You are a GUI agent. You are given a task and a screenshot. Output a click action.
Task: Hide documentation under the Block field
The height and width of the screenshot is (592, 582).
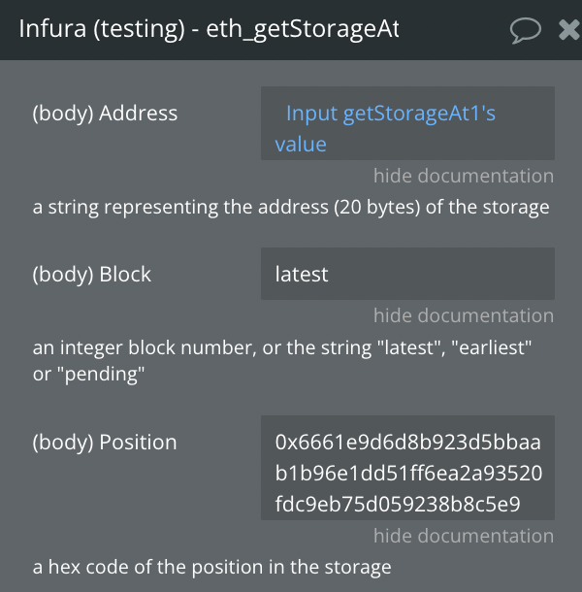click(x=464, y=315)
